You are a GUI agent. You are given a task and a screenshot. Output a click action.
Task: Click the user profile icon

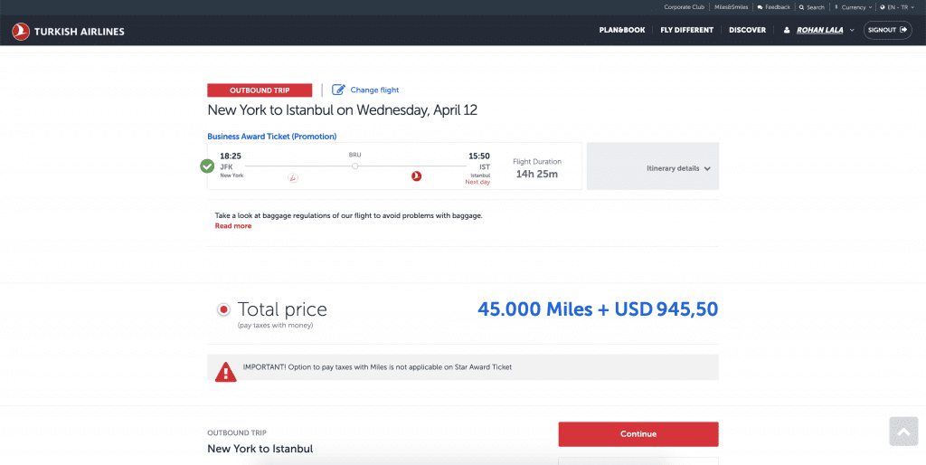point(787,30)
